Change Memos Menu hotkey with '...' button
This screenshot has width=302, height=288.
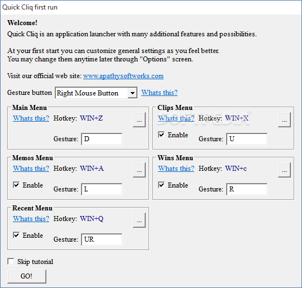[x=139, y=170]
